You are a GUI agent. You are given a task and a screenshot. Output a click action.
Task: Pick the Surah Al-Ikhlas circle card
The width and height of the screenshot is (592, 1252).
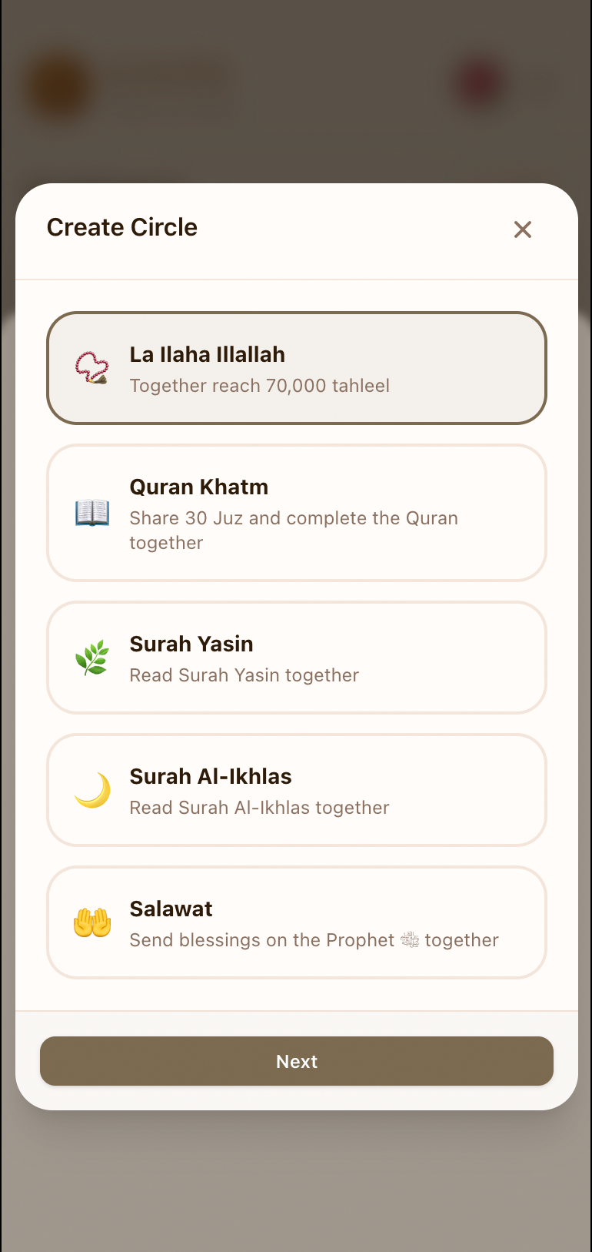click(x=297, y=790)
